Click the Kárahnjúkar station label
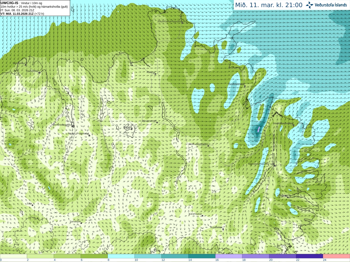 [195, 214]
